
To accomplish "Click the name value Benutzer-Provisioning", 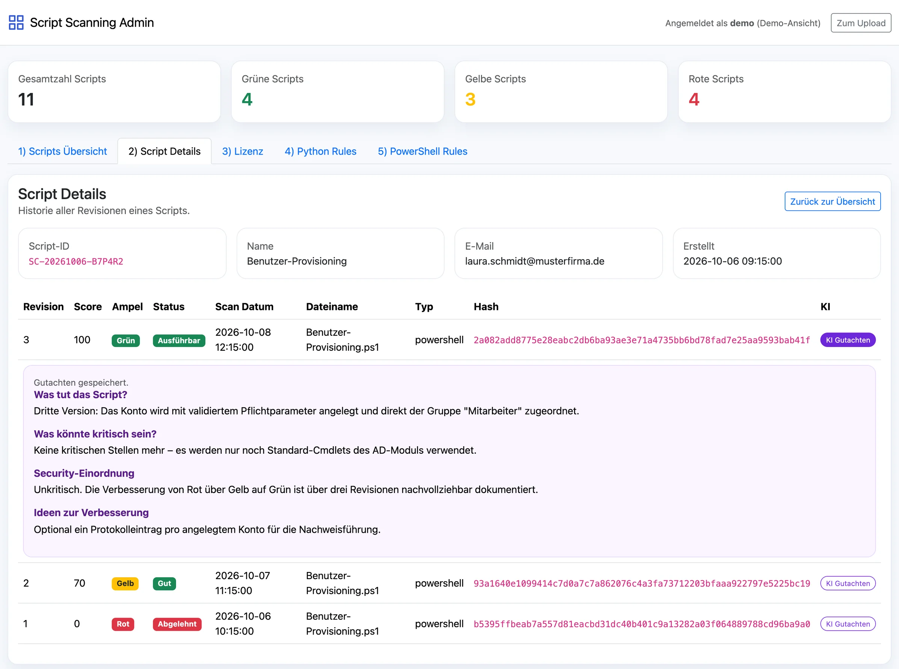I will tap(297, 261).
